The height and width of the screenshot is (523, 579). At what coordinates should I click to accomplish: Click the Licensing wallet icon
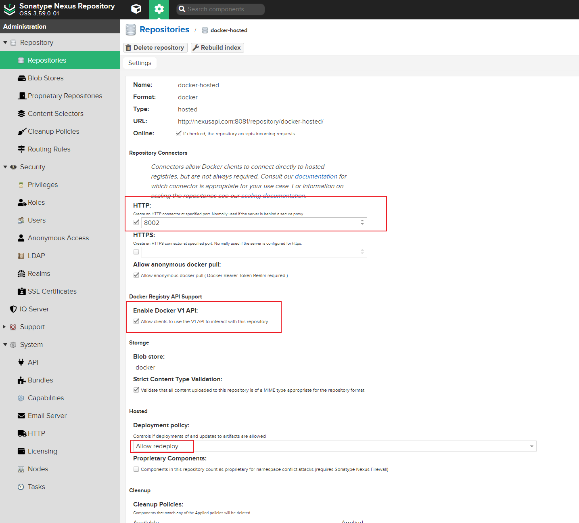21,451
